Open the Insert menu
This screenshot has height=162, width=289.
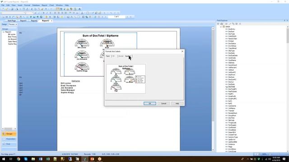(20, 5)
